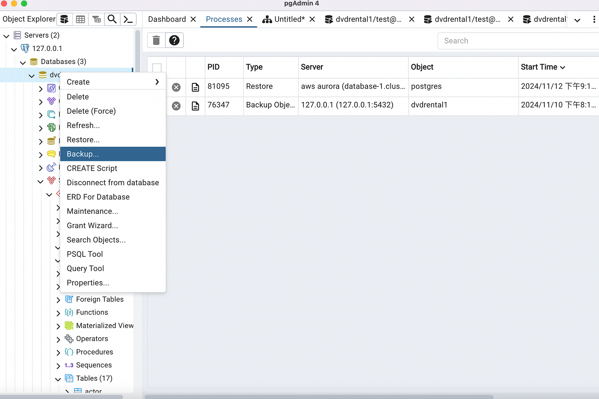This screenshot has width=599, height=399.
Task: Choose Maintenance... from the context menu
Action: tap(113, 211)
